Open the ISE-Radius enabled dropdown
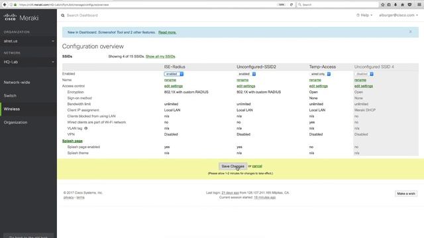Screen dimensions: 424x238 (174, 74)
